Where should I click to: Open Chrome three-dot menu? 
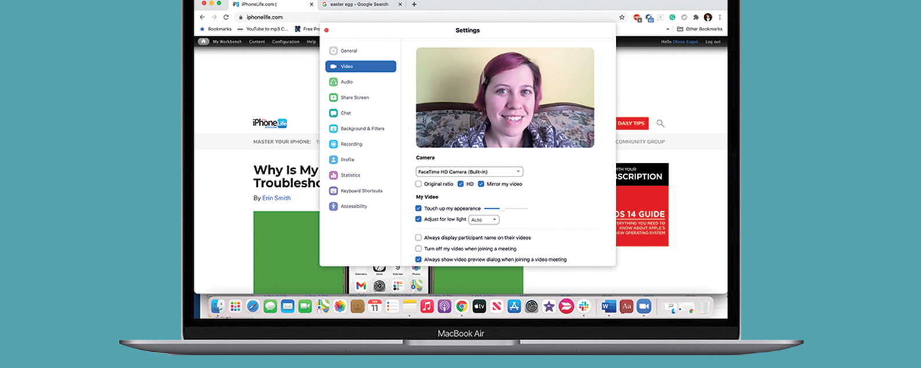720,17
